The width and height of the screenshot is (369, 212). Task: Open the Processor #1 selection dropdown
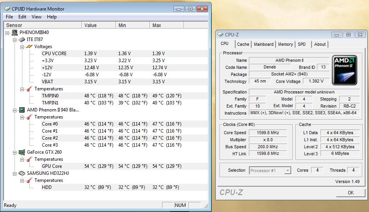(x=288, y=171)
